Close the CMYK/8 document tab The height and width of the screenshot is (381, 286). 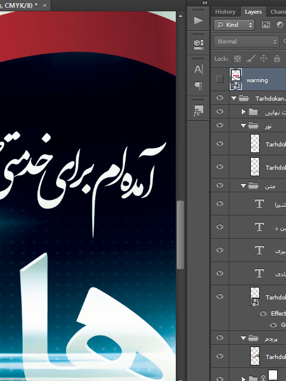pyautogui.click(x=45, y=5)
